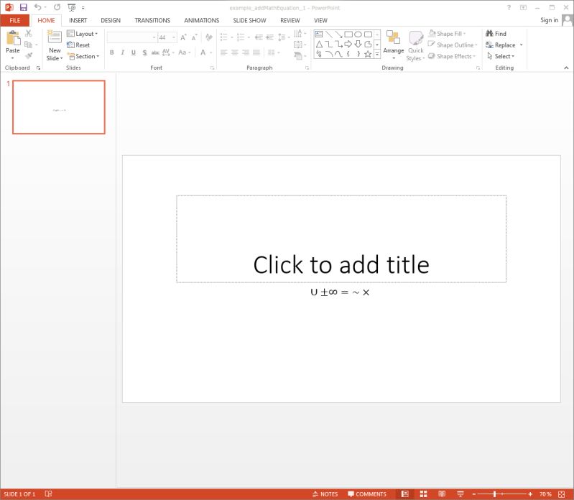Collapse the ribbon with the chevron
Viewport: 574px width, 500px height.
pos(566,68)
